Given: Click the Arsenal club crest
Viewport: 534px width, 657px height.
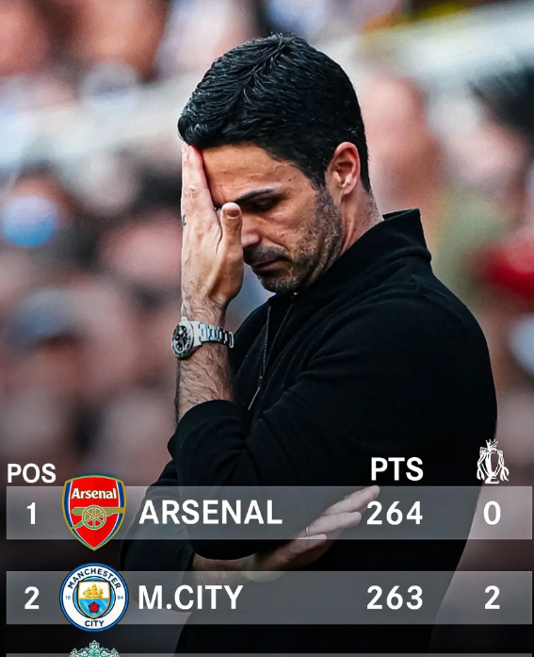Looking at the screenshot, I should click(x=94, y=512).
